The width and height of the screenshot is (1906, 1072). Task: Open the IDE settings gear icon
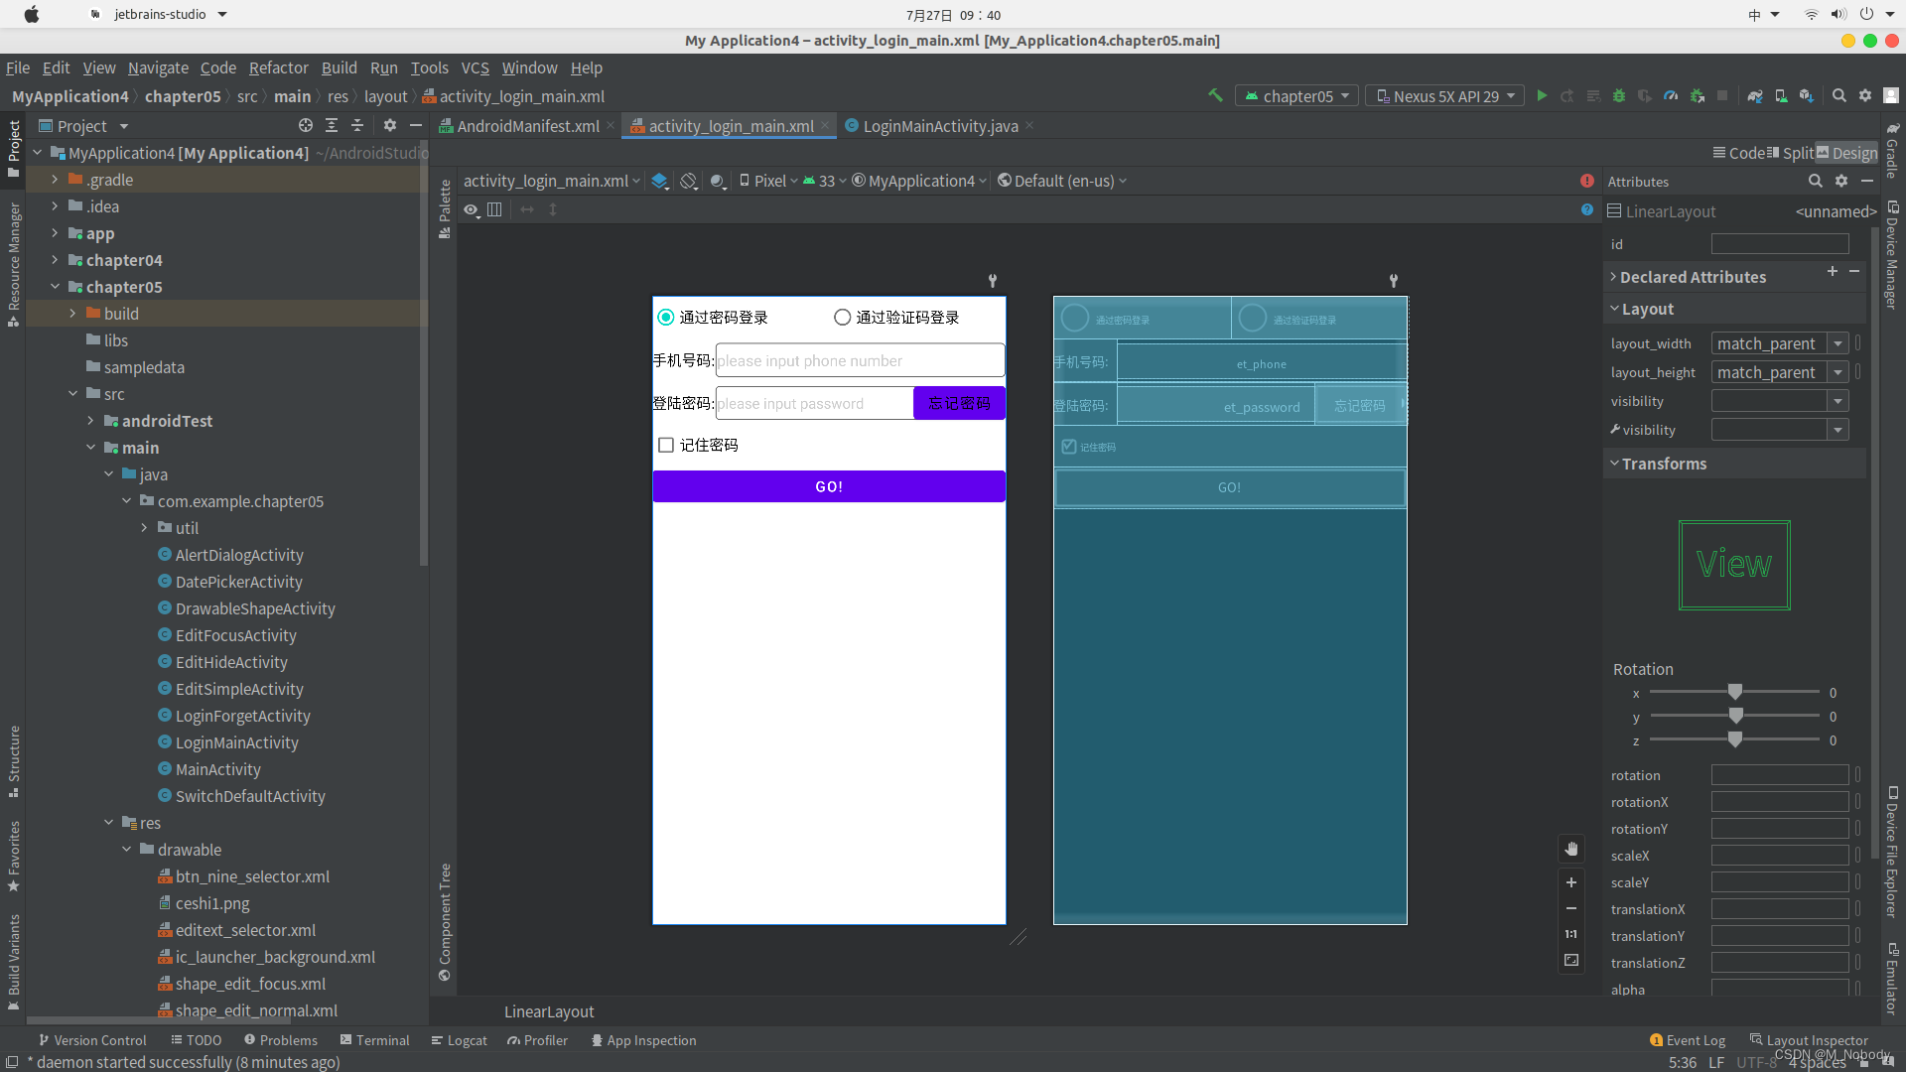pos(1865,95)
